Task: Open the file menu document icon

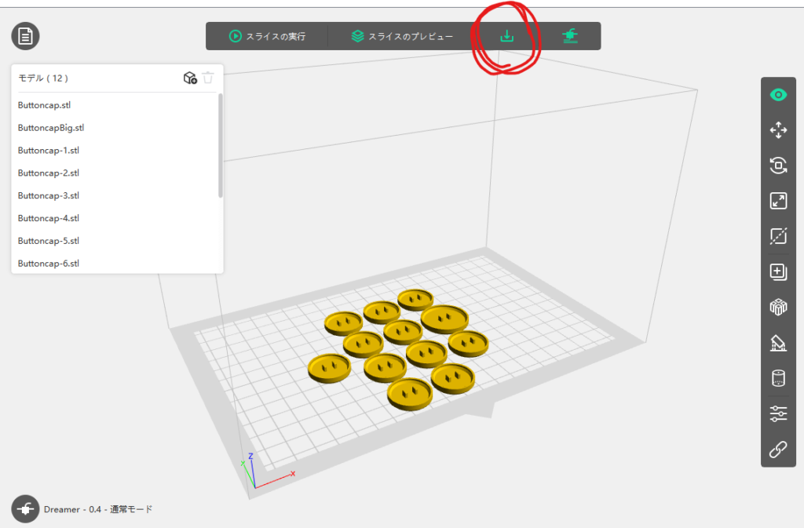Action: tap(25, 36)
